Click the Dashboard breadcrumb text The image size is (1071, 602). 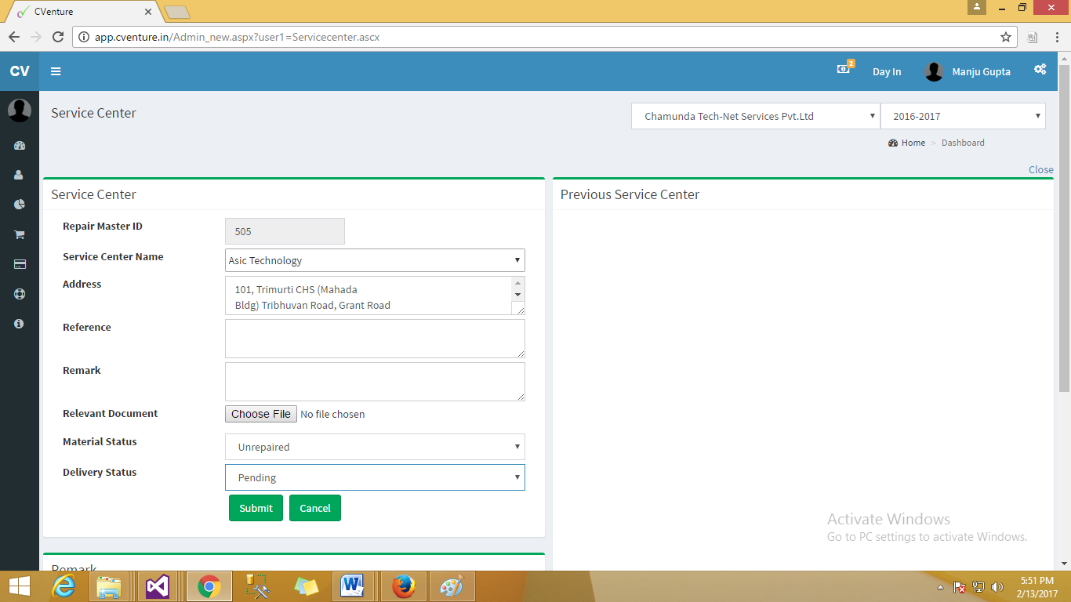click(963, 143)
